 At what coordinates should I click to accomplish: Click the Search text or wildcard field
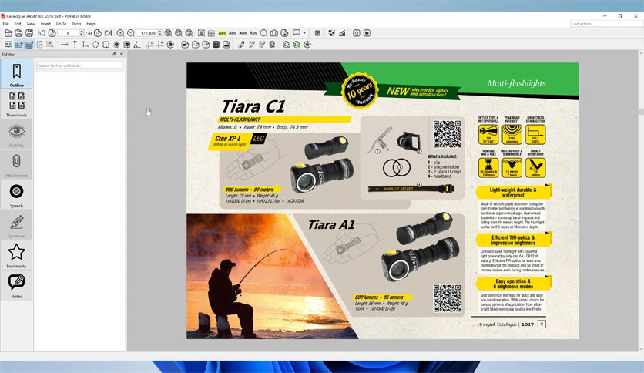(79, 66)
